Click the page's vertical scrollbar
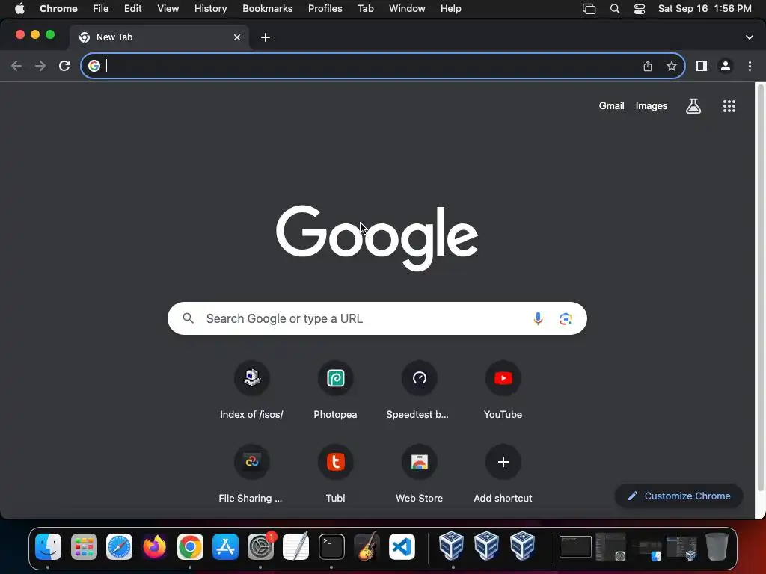The width and height of the screenshot is (766, 574). coord(760,288)
